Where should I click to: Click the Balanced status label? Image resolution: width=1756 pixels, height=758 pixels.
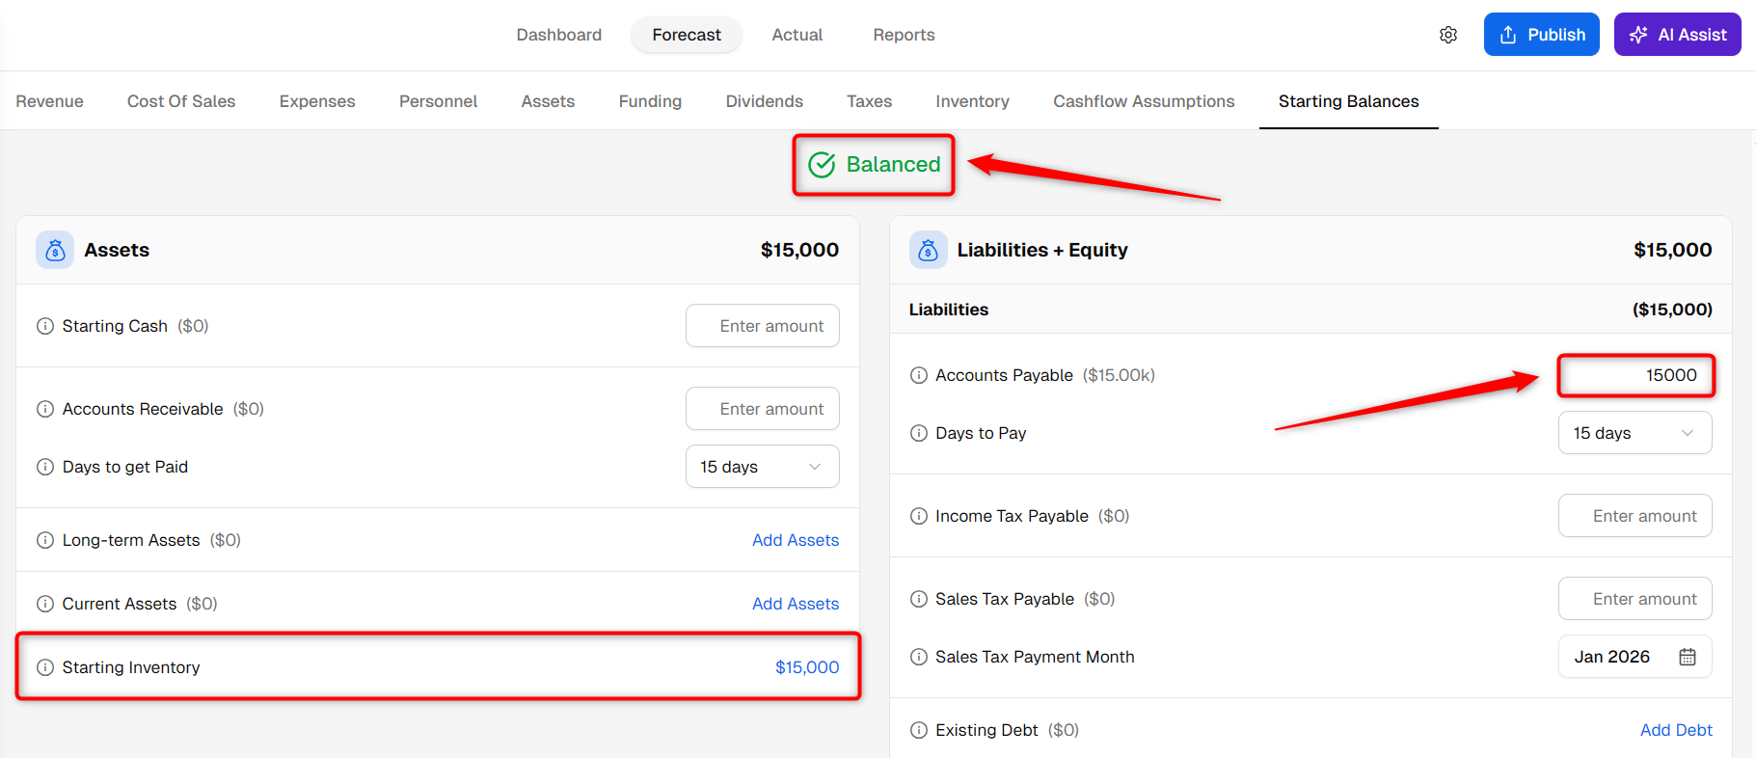893,165
